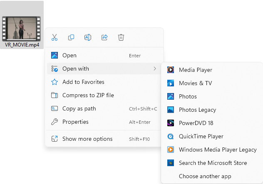This screenshot has width=263, height=184.
Task: Click the Share icon
Action: tap(104, 37)
